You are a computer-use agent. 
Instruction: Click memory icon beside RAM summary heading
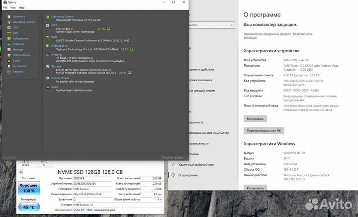(48, 37)
